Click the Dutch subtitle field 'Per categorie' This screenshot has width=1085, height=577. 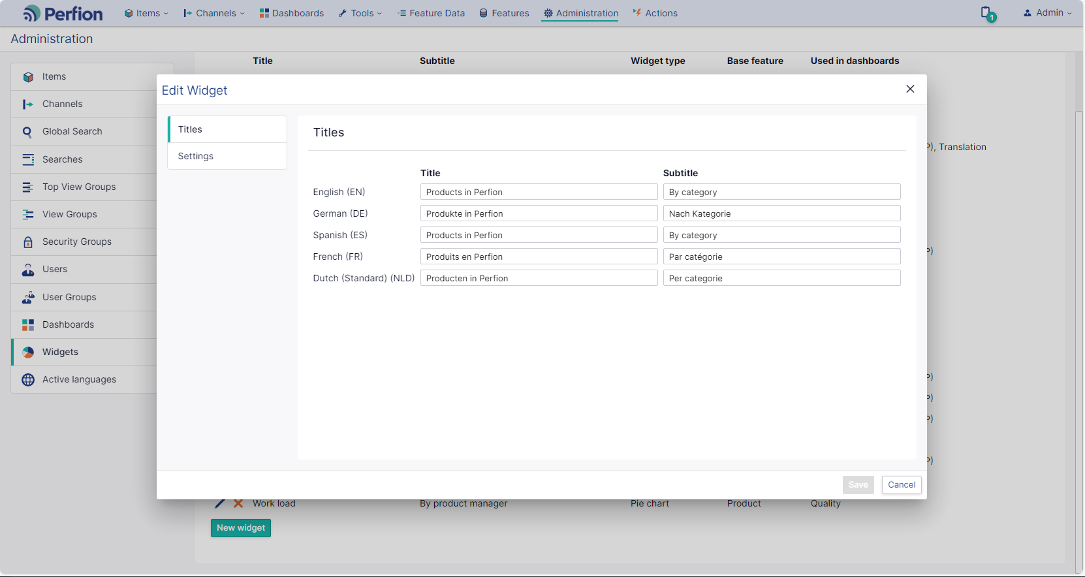(781, 278)
